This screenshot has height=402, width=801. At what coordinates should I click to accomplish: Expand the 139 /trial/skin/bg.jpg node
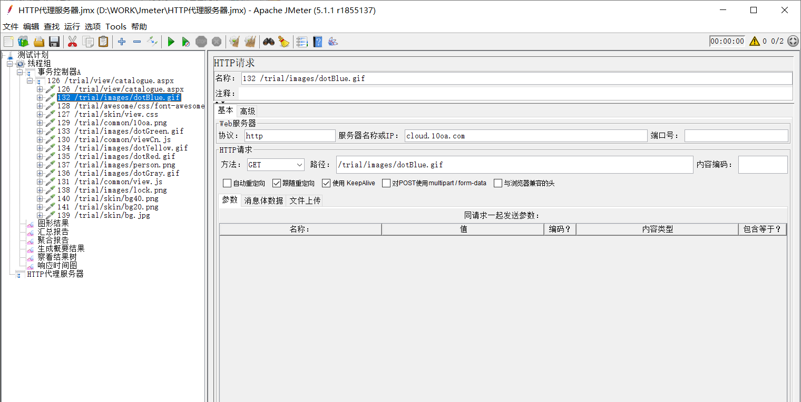pyautogui.click(x=40, y=215)
